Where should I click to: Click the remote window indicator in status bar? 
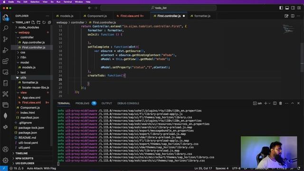pyautogui.click(x=4, y=169)
